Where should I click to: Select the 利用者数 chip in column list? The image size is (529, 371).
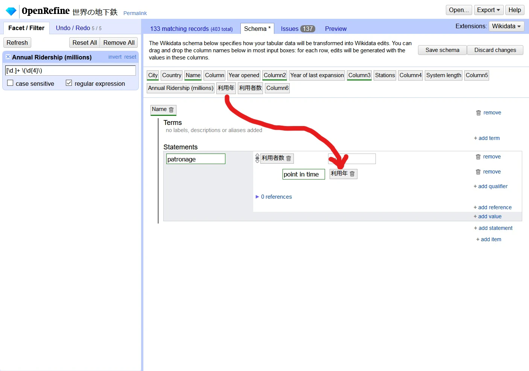pos(250,88)
